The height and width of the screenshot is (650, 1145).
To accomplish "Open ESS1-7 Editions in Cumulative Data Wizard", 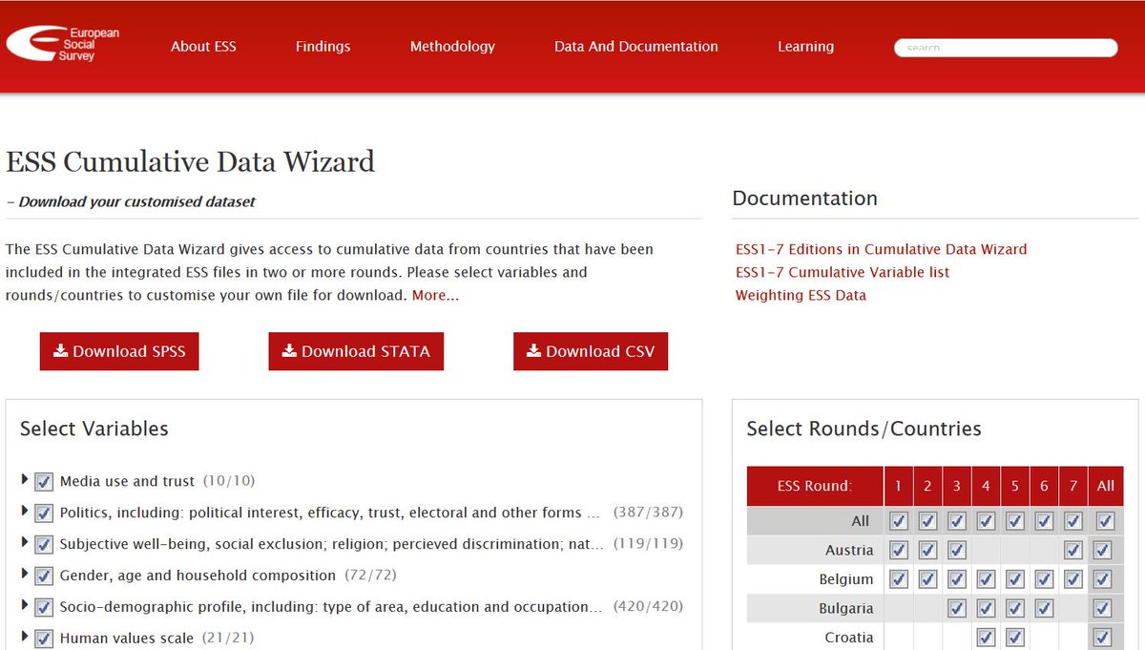I will pos(882,249).
